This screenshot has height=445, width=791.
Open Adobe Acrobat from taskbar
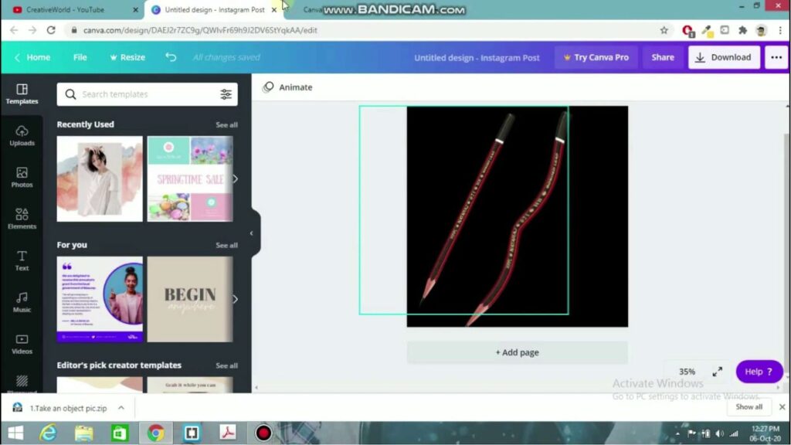point(228,433)
